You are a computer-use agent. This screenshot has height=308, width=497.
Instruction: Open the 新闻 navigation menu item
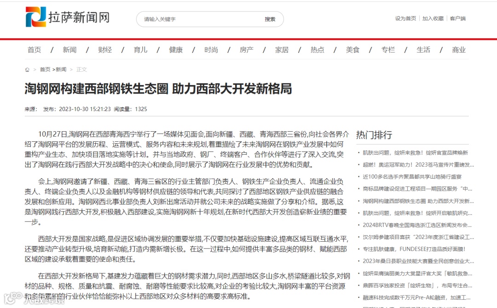(69, 50)
